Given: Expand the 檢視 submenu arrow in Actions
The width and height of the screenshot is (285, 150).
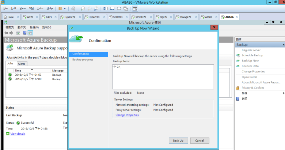Looking at the screenshot, I should click(x=283, y=93).
